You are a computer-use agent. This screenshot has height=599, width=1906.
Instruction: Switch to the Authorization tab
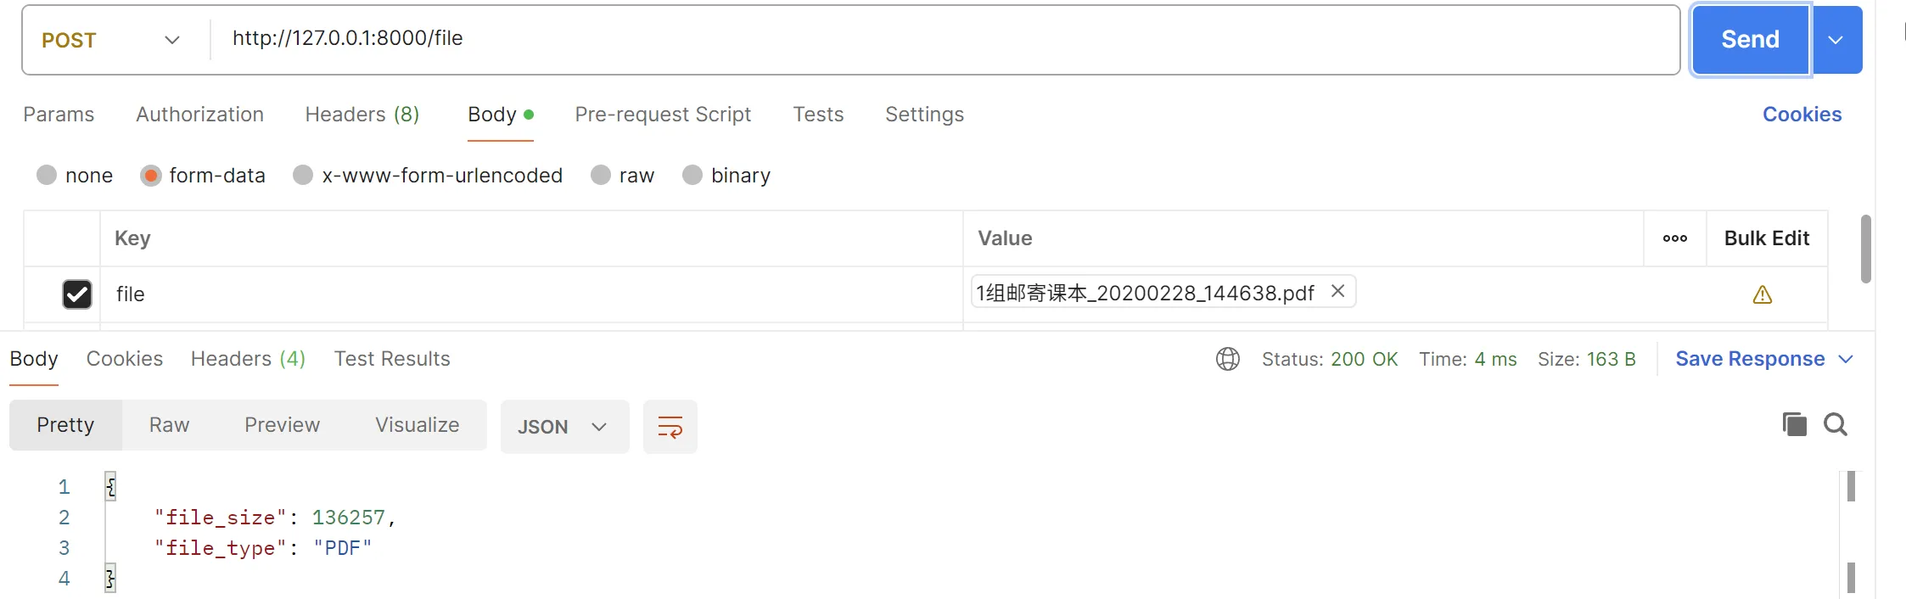199,115
